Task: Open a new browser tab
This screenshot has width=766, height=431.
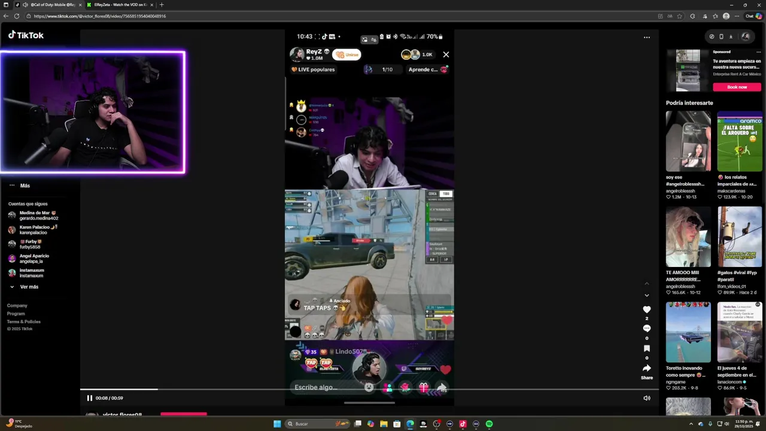Action: (161, 5)
